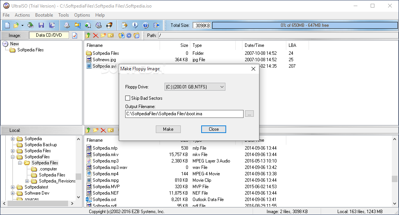Select Softpedia.ost in local file list
Screen dimensions: 399x215
point(104,200)
